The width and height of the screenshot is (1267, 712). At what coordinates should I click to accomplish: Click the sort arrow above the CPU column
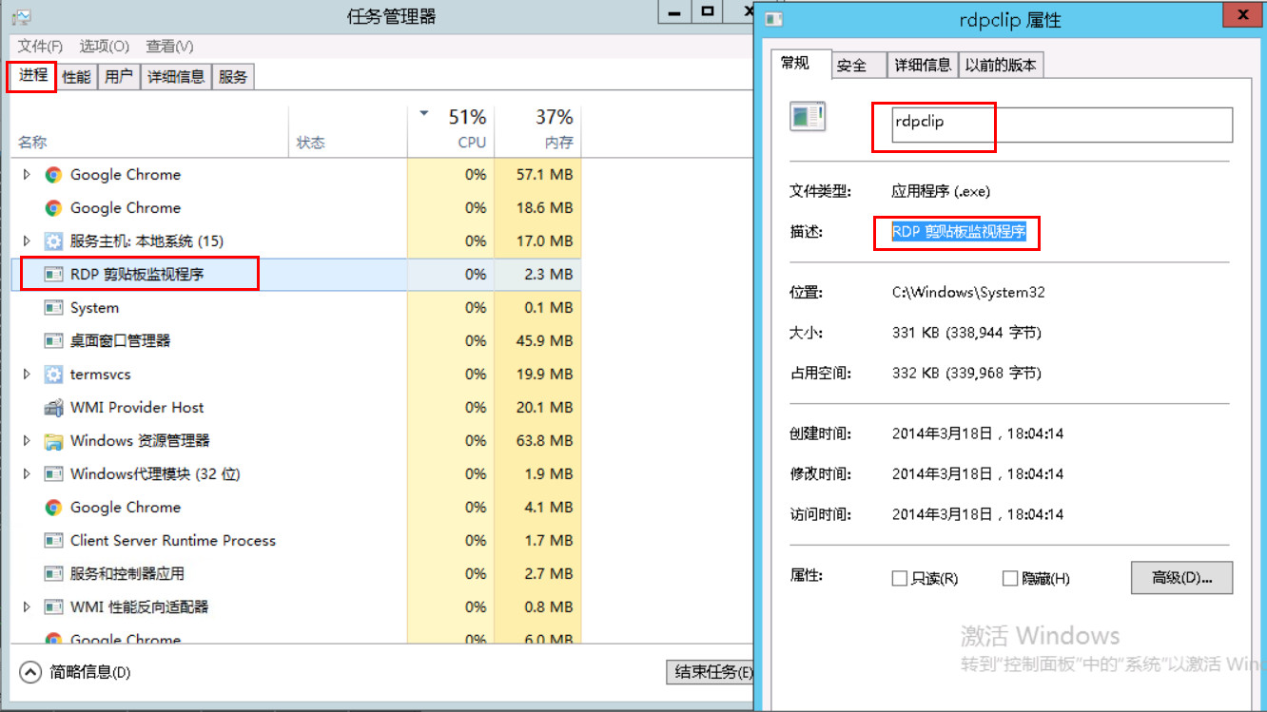(424, 115)
